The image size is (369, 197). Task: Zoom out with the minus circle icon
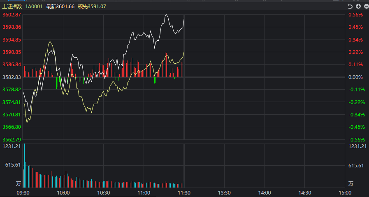coord(366,6)
